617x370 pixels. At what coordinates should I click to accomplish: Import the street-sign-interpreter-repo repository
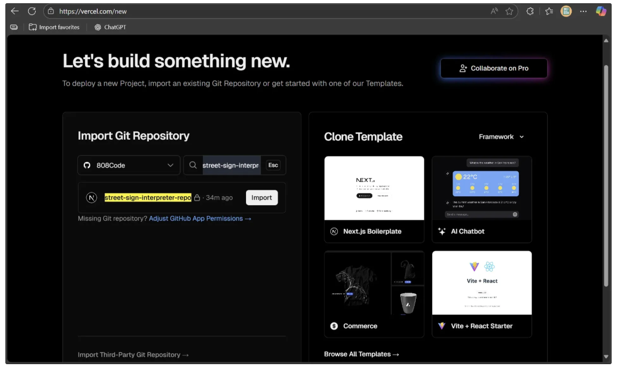(262, 197)
